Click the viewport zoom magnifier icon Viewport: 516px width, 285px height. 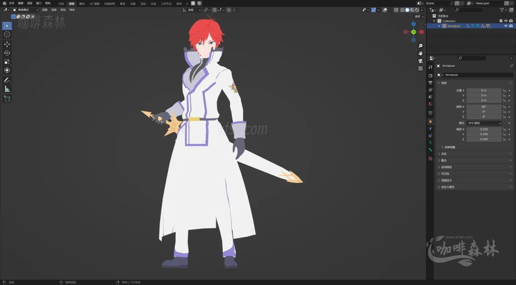[x=420, y=46]
